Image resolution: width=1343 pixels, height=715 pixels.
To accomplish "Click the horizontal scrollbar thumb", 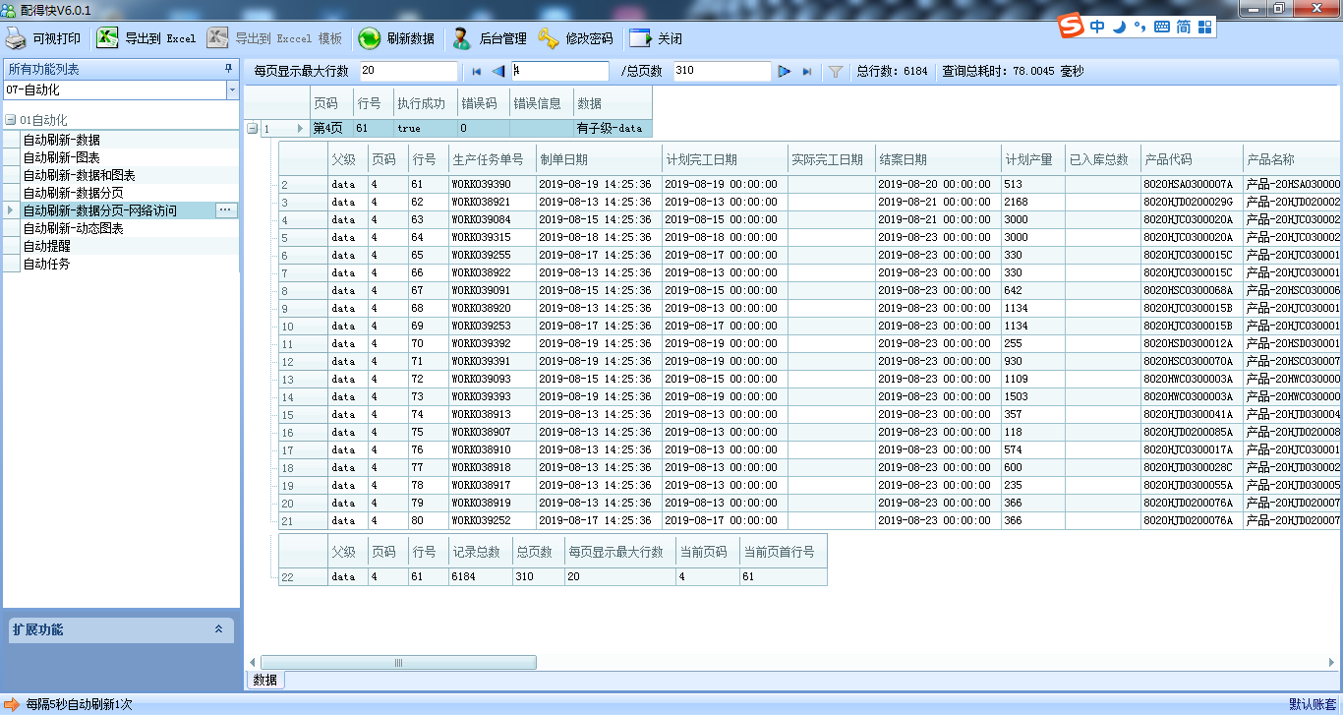I will (x=398, y=663).
